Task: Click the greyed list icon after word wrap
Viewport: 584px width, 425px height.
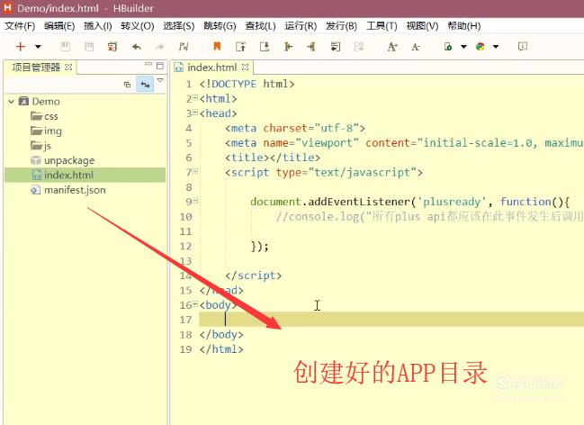Action: (359, 47)
